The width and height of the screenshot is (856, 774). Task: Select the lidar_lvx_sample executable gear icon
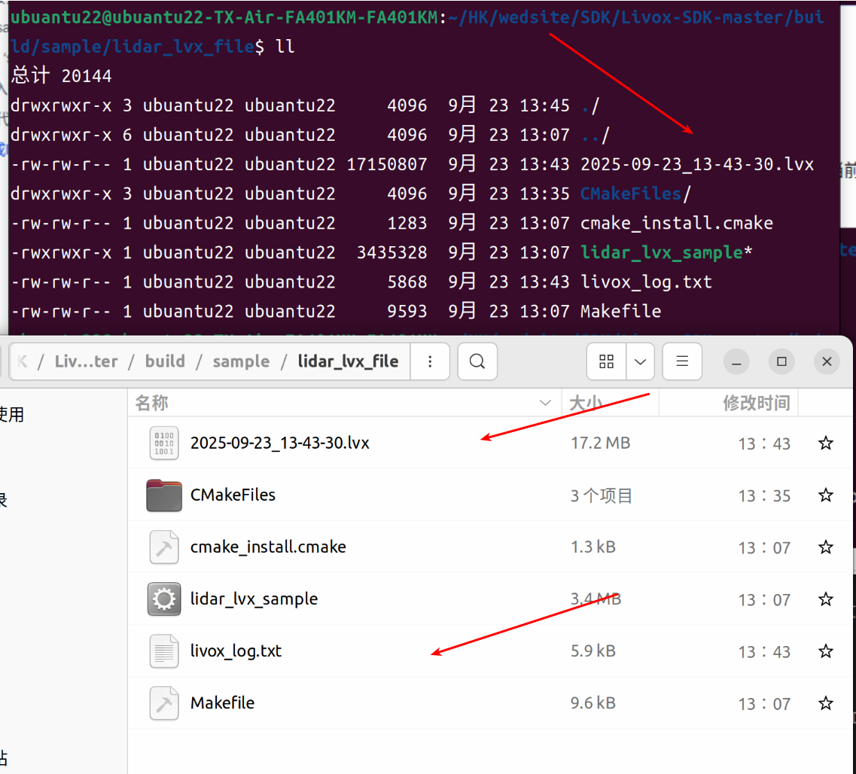(164, 599)
